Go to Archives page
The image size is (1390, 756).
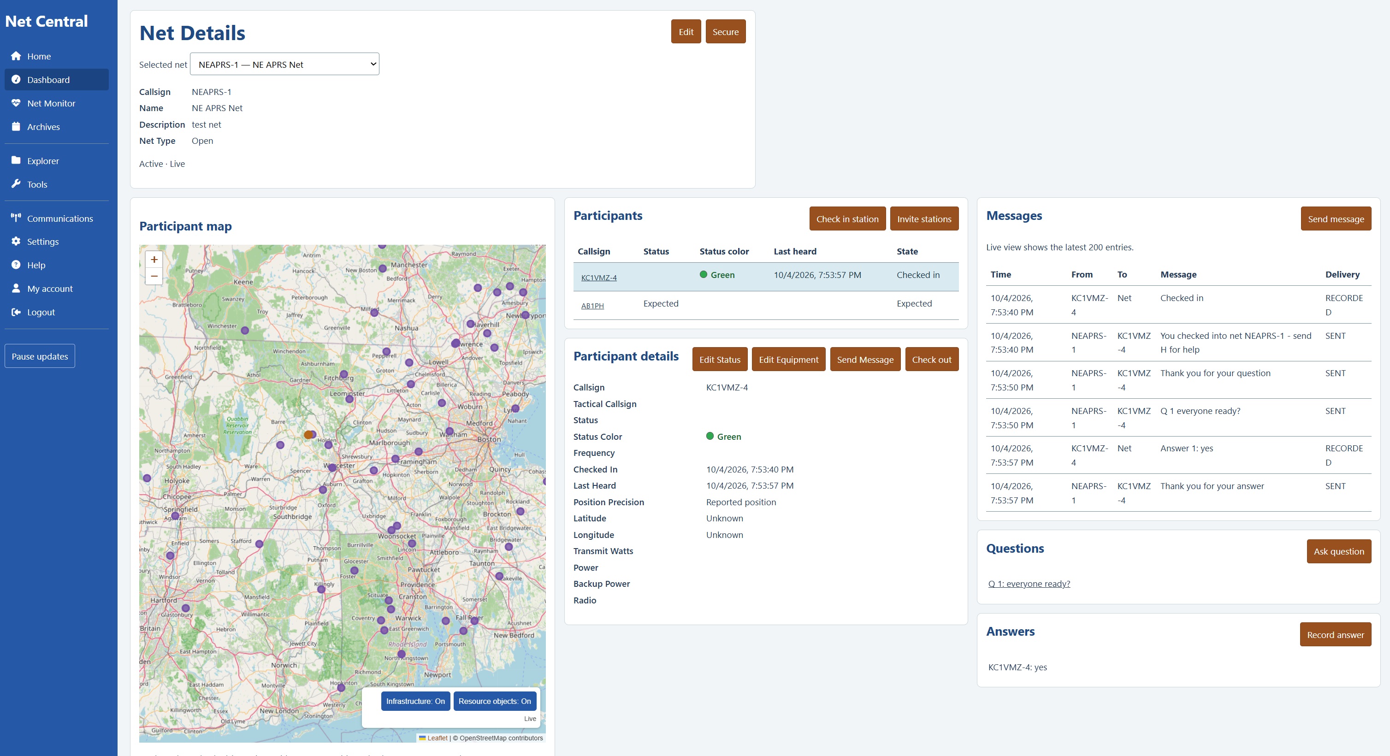click(57, 127)
